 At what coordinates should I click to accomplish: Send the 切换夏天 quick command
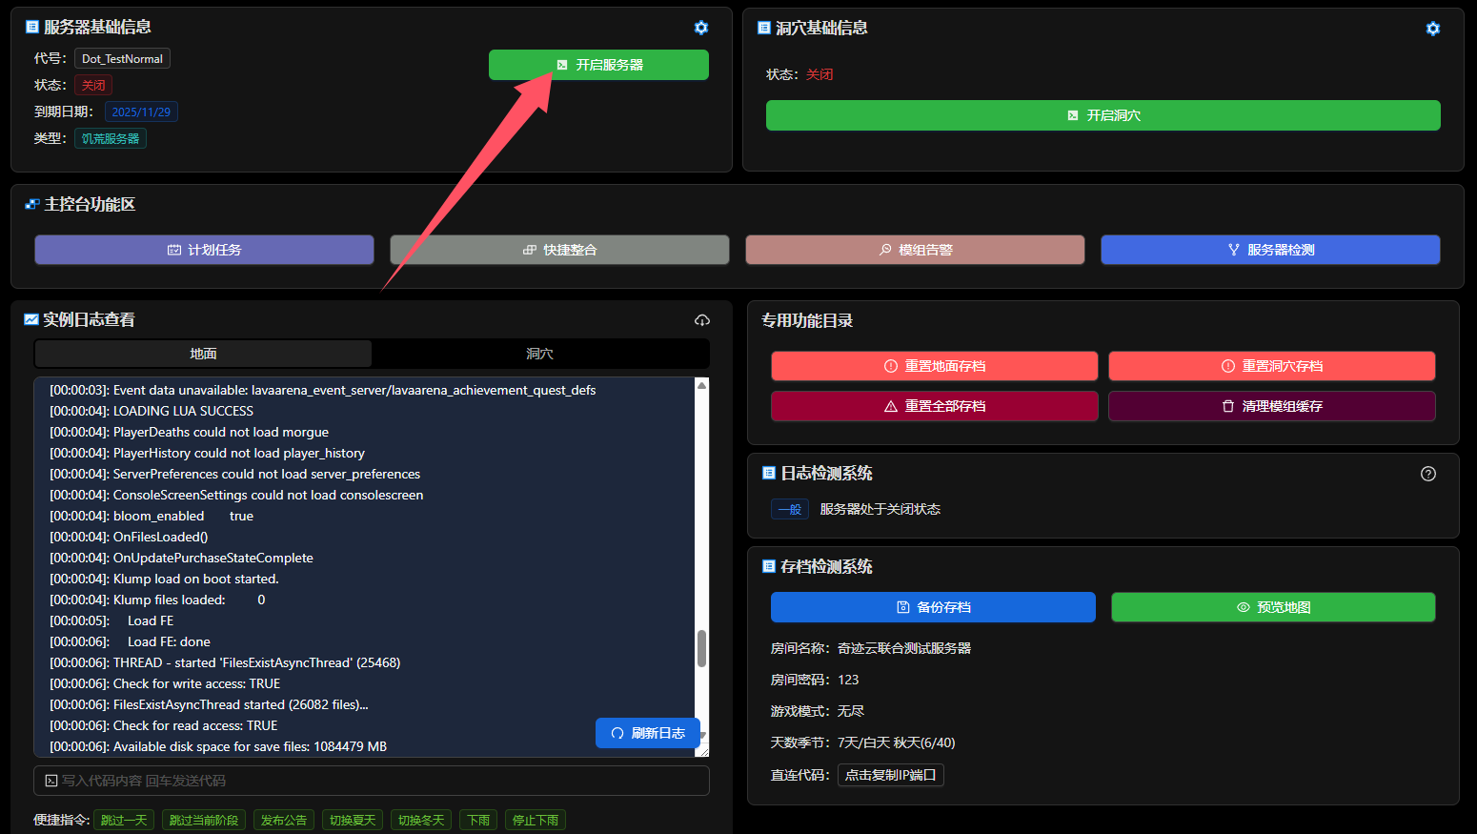353,820
